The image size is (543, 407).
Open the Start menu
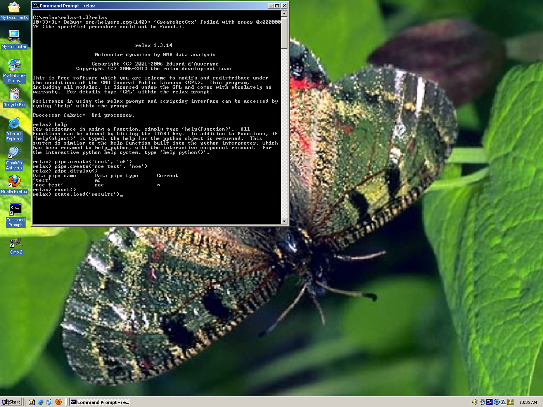click(x=11, y=402)
